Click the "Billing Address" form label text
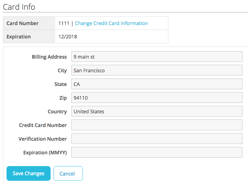 tap(49, 57)
